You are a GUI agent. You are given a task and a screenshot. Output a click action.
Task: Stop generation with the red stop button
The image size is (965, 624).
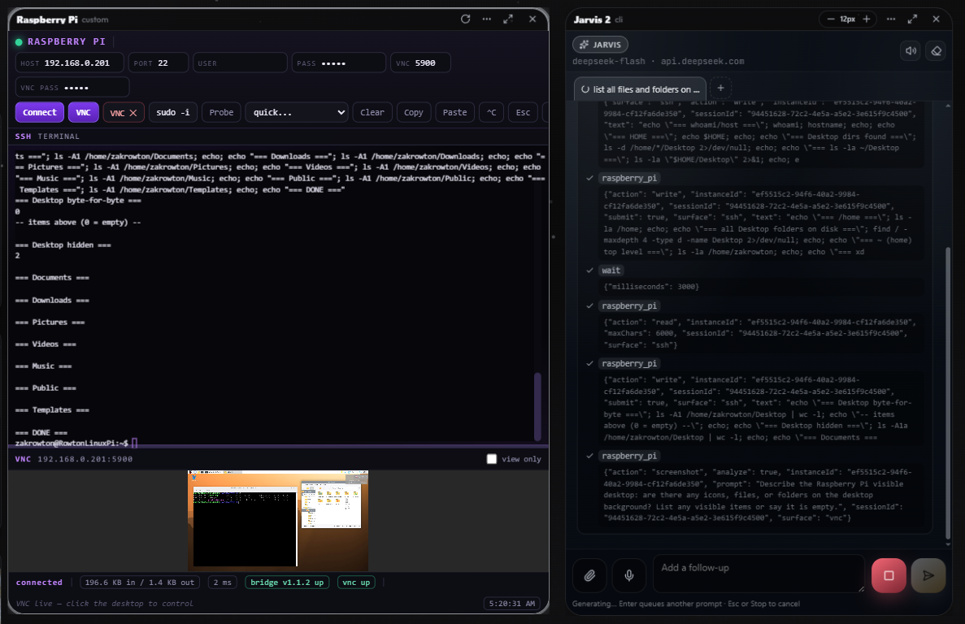[x=889, y=575]
